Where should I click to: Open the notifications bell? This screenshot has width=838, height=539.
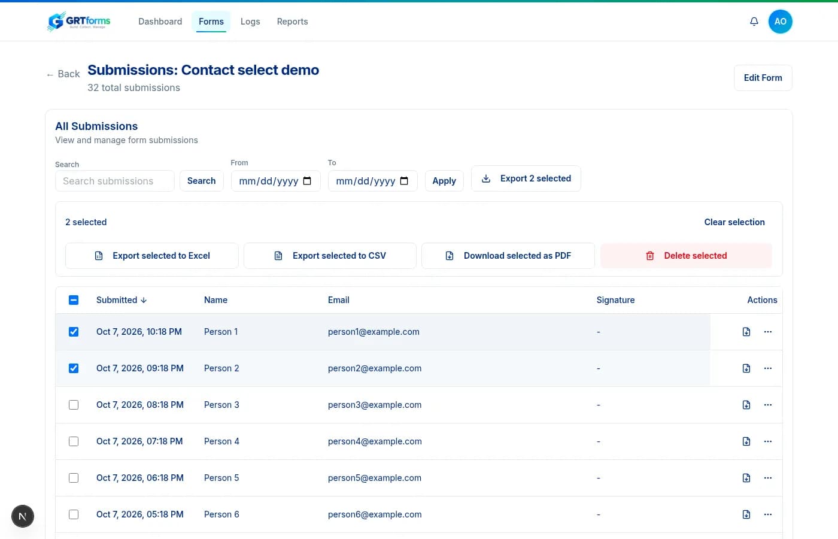point(754,22)
